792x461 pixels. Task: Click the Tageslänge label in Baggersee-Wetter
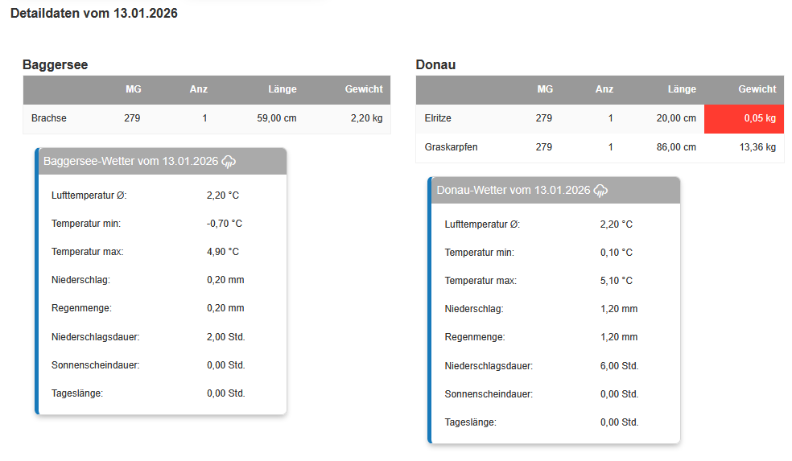pos(76,394)
